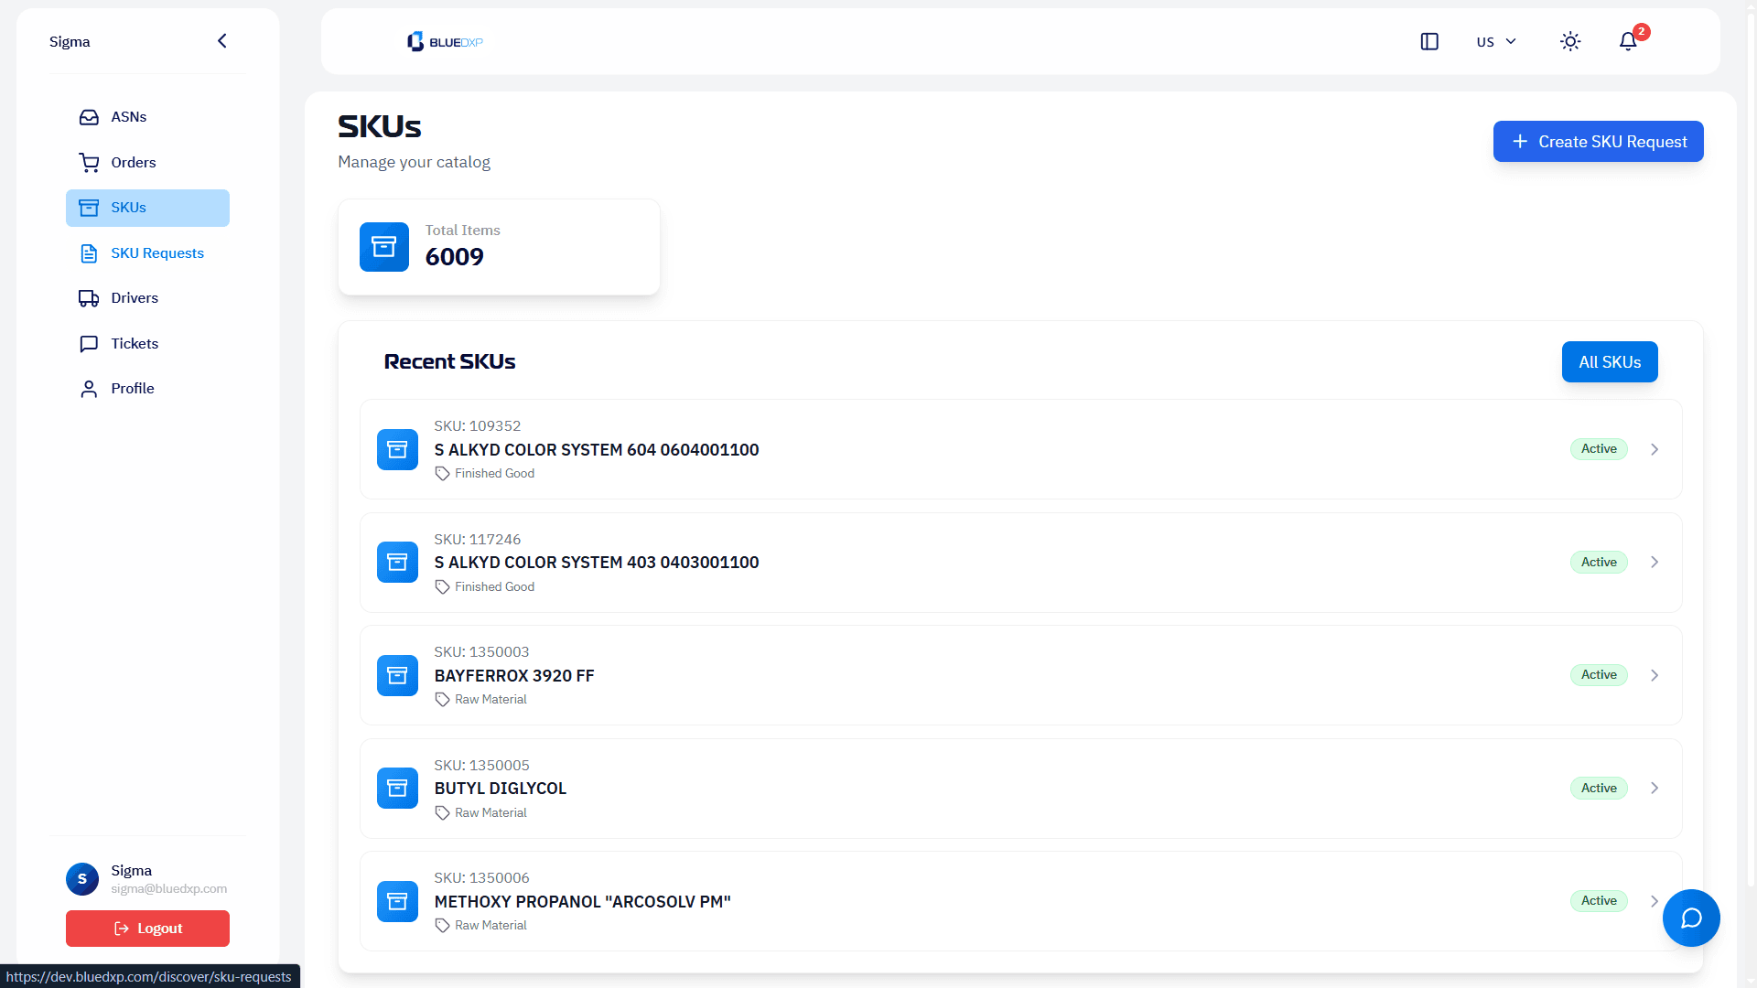Screen dimensions: 1757x988
Task: Click Active badge on SKU 109352
Action: (x=1599, y=449)
